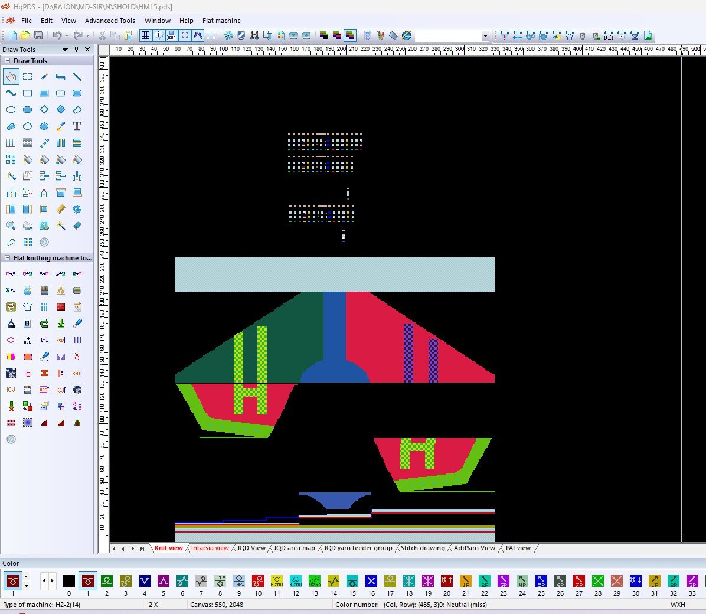This screenshot has height=614, width=706.
Task: Toggle the ICON display toolbar button
Action: click(172, 35)
